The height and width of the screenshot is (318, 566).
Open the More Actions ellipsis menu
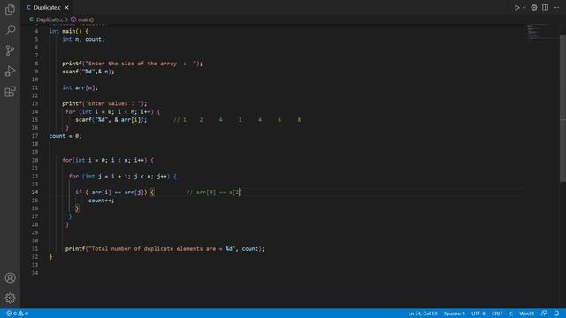tap(556, 8)
